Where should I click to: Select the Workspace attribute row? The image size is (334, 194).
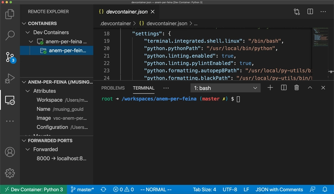point(57,100)
